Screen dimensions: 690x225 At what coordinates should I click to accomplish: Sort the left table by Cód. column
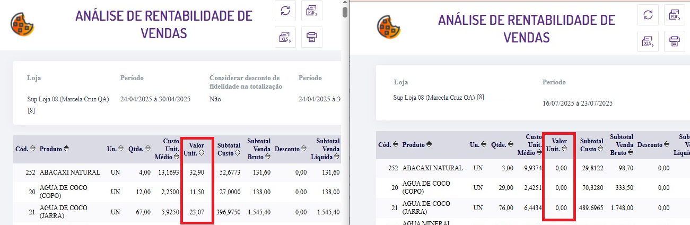[33, 149]
